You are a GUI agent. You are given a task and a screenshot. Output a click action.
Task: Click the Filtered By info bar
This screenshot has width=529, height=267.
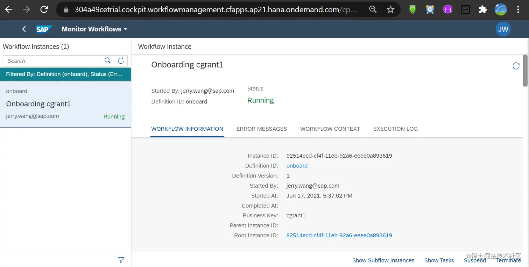pyautogui.click(x=65, y=74)
